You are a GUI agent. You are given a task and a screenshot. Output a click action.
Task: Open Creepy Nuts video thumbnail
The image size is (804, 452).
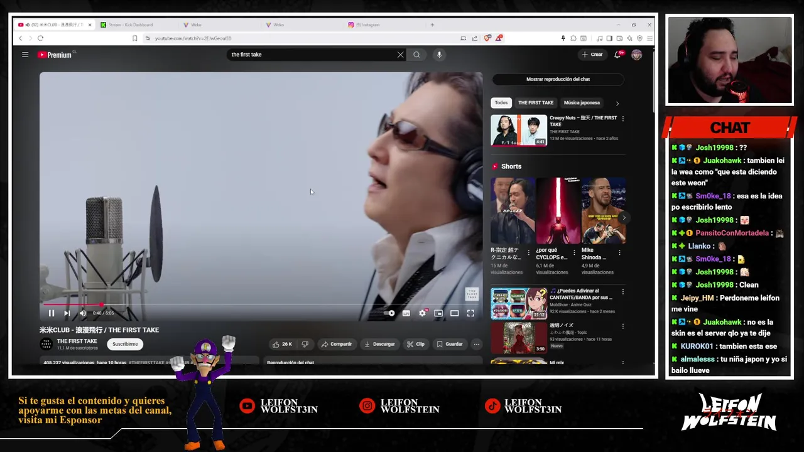coord(519,130)
